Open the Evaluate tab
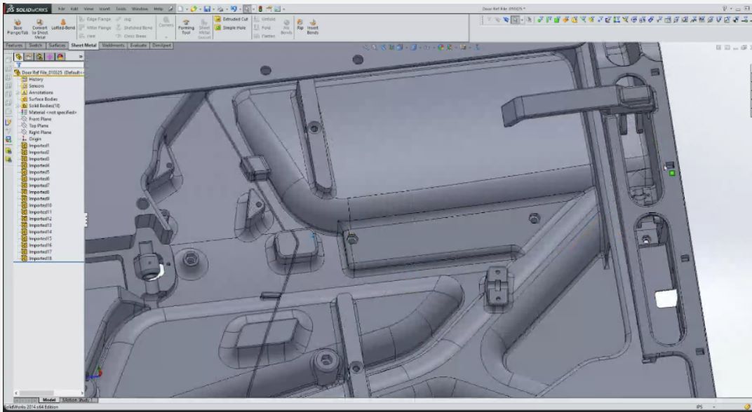752x412 pixels. [138, 46]
